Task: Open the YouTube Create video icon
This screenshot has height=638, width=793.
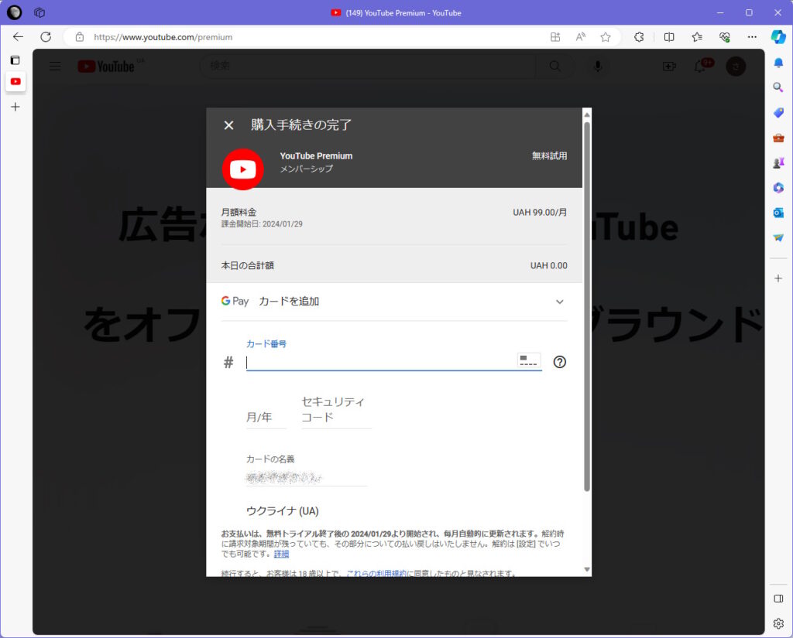Action: (x=669, y=67)
